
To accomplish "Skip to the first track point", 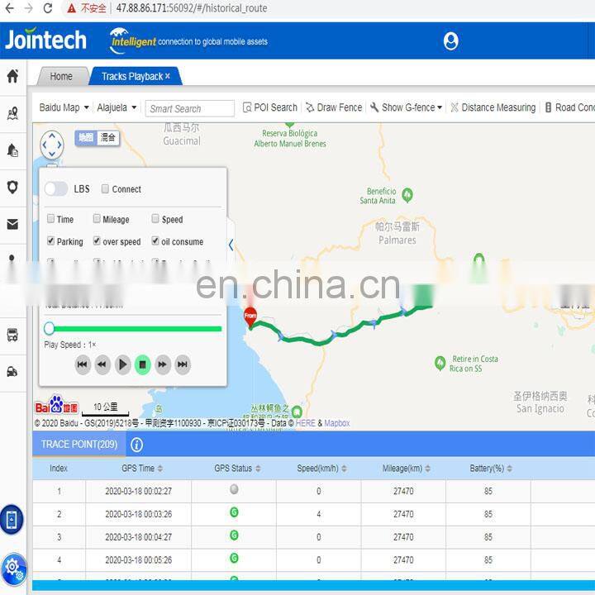I will click(83, 364).
